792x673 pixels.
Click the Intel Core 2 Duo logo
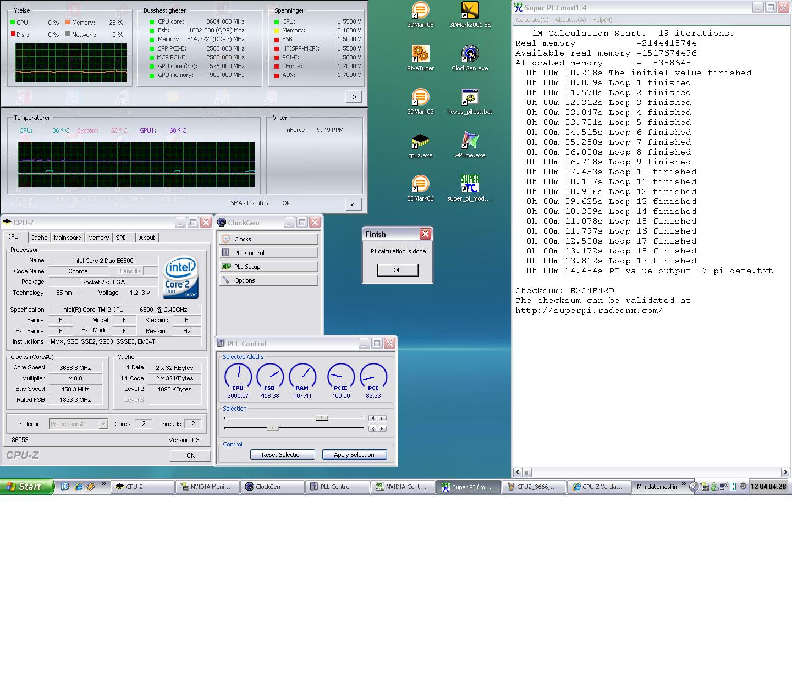tap(180, 278)
